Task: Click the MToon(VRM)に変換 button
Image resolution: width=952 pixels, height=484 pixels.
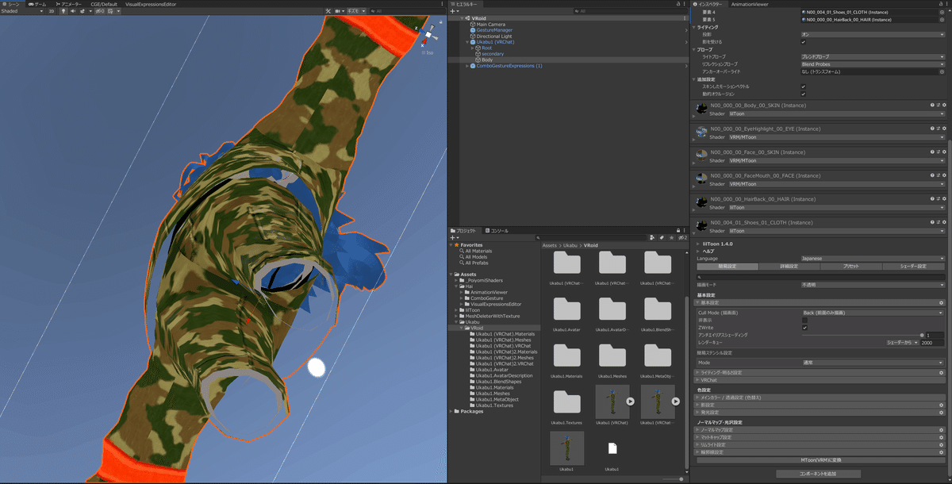Action: (x=820, y=460)
